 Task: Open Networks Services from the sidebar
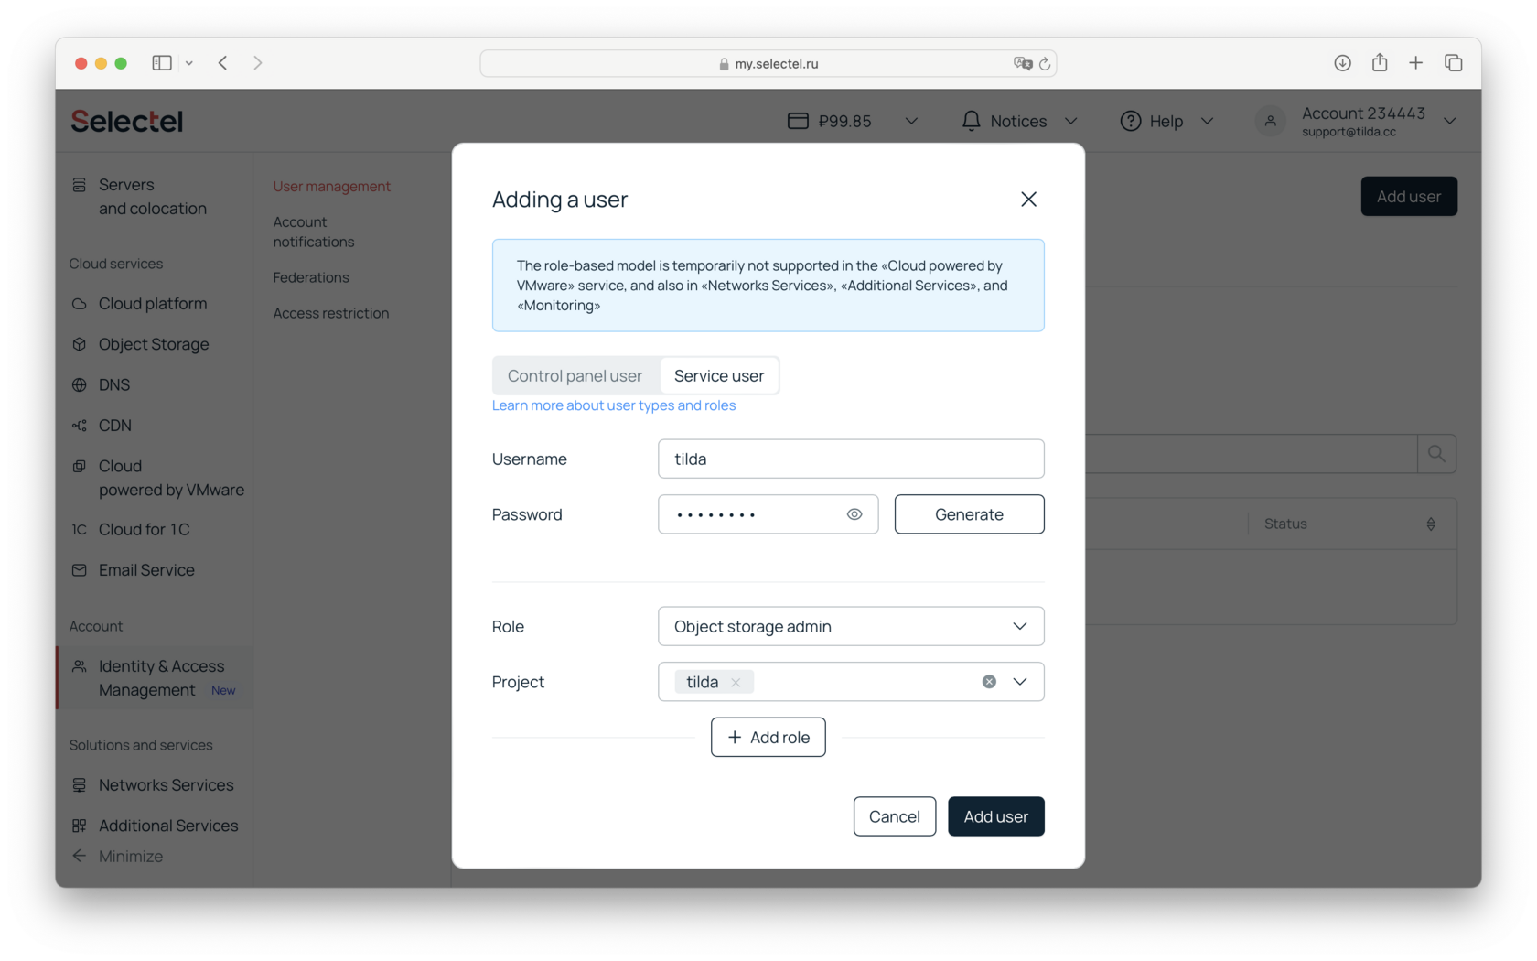(165, 784)
